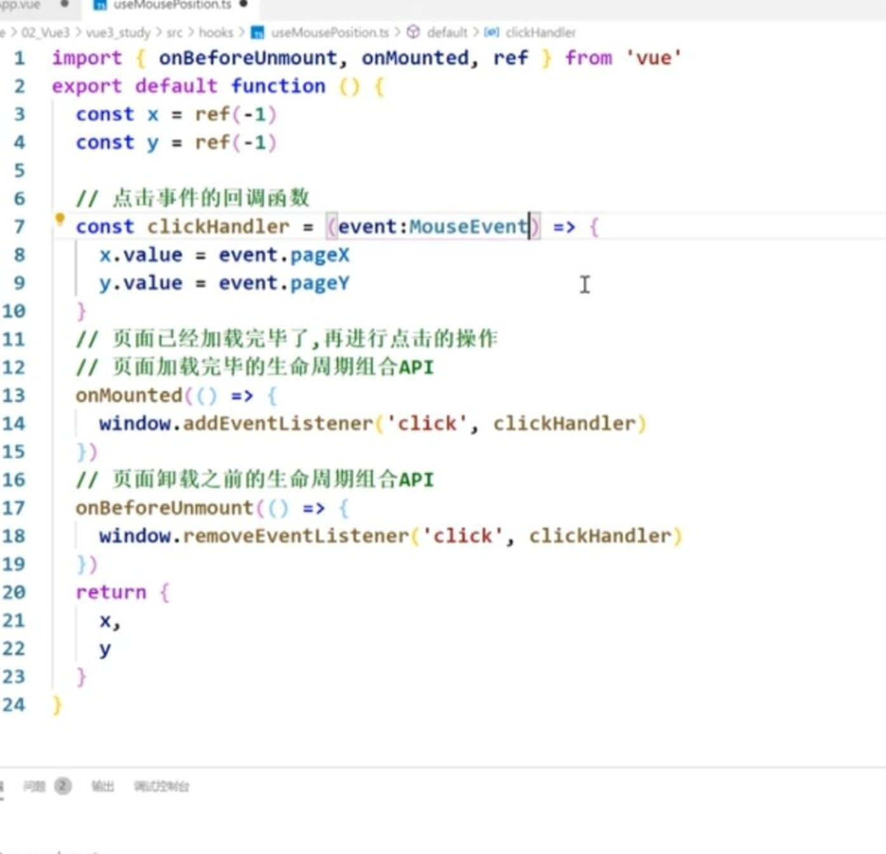Viewport: 886px width, 854px height.
Task: Click the comment '点击事件的回调函数' on line 6
Action: pyautogui.click(x=211, y=198)
